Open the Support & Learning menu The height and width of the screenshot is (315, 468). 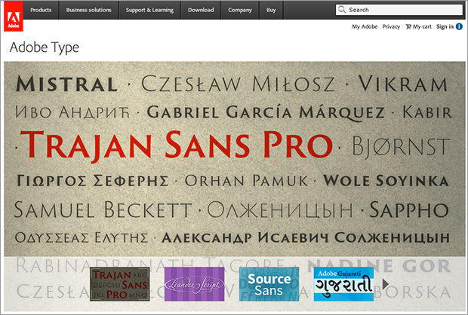point(149,10)
